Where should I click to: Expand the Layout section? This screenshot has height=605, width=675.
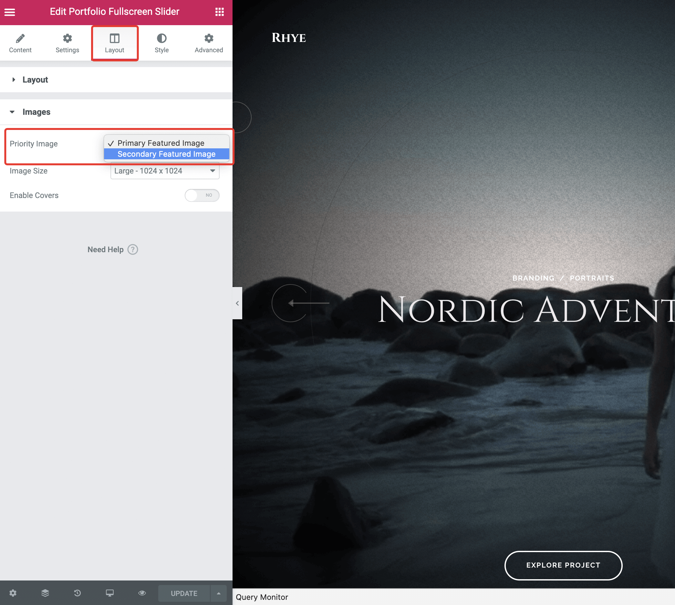[35, 80]
